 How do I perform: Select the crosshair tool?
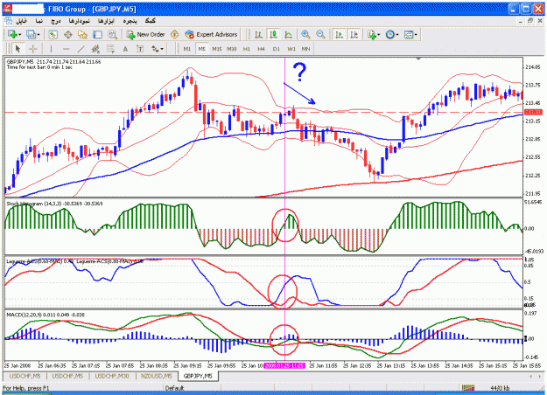coord(32,49)
